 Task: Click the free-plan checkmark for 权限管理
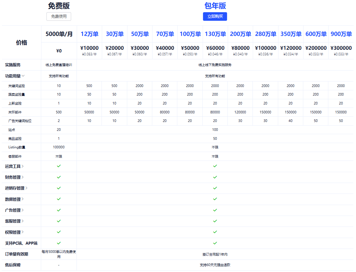[59, 232]
